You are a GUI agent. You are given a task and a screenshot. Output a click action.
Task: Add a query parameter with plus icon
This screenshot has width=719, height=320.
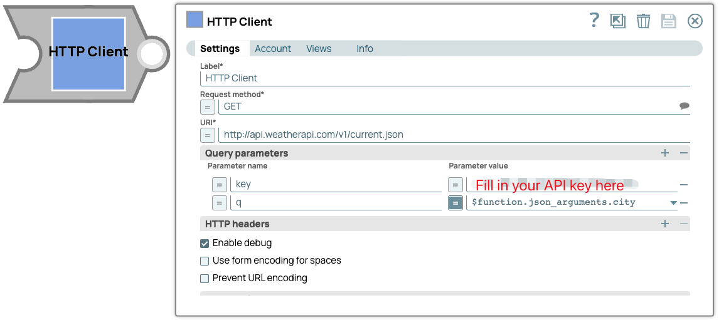coord(665,153)
